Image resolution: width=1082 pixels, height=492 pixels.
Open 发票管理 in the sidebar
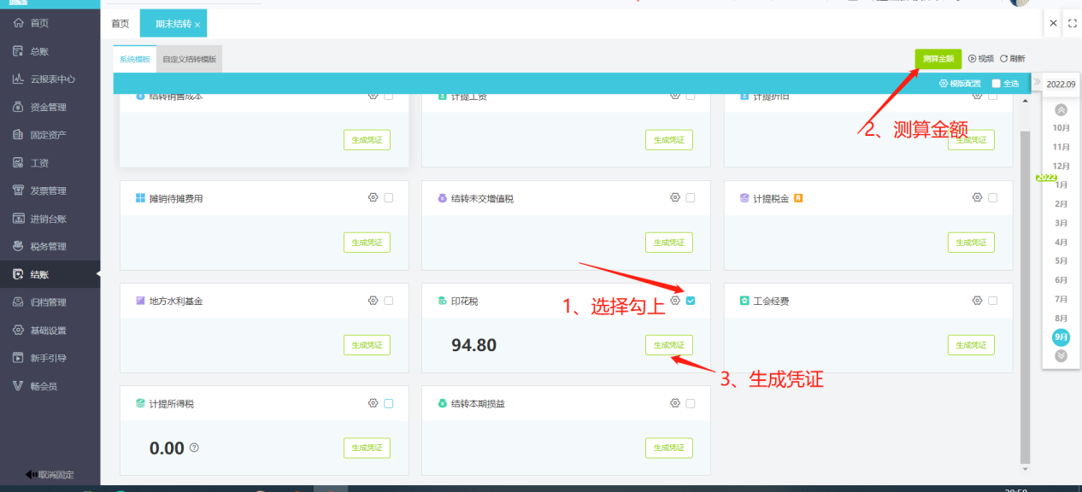pos(50,190)
